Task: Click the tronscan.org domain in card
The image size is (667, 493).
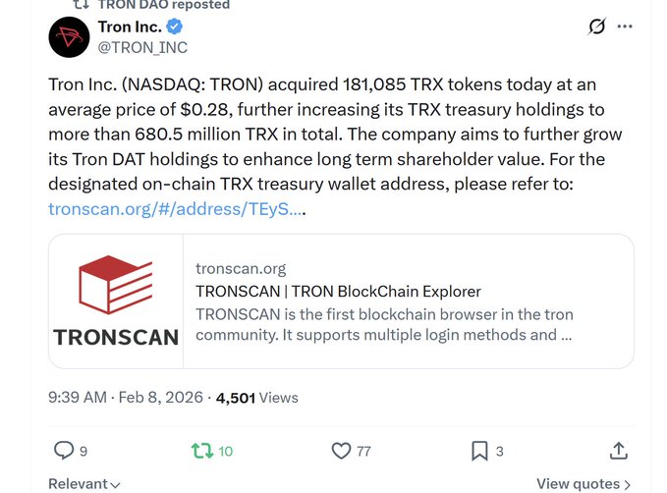Action: [x=241, y=268]
